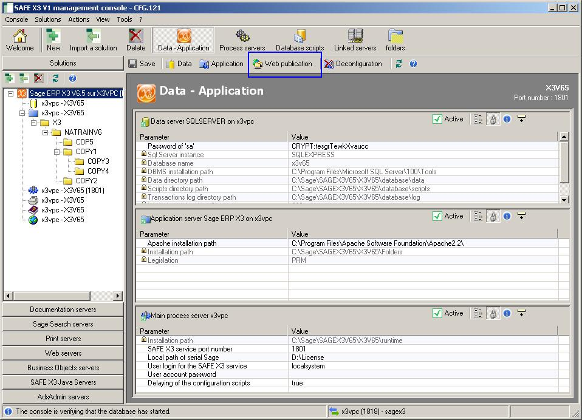
Task: Click the red X icon above the solutions tree
Action: 39,78
